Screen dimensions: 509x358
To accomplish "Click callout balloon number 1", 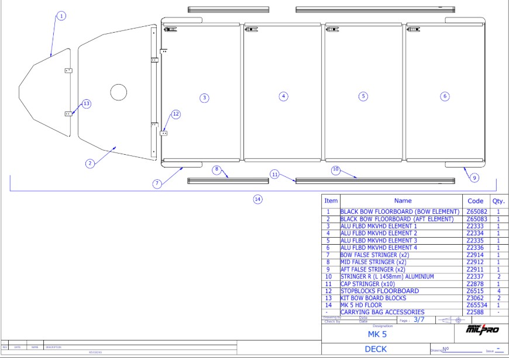I will click(x=61, y=16).
